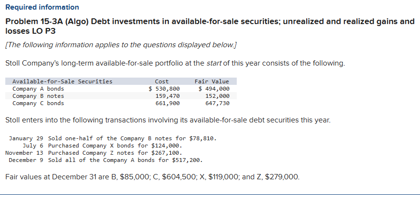Viewport: 420px width, 201px height.
Task: Click the December 31 fair values sentence
Action: [x=152, y=177]
